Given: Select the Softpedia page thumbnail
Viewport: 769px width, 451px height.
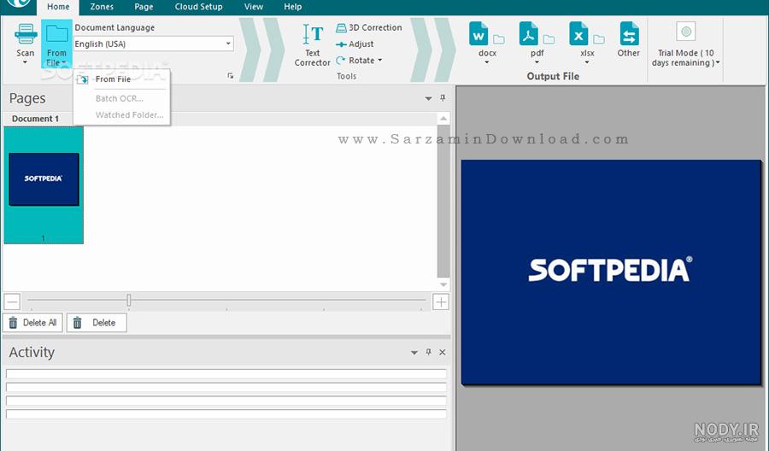Looking at the screenshot, I should point(44,184).
